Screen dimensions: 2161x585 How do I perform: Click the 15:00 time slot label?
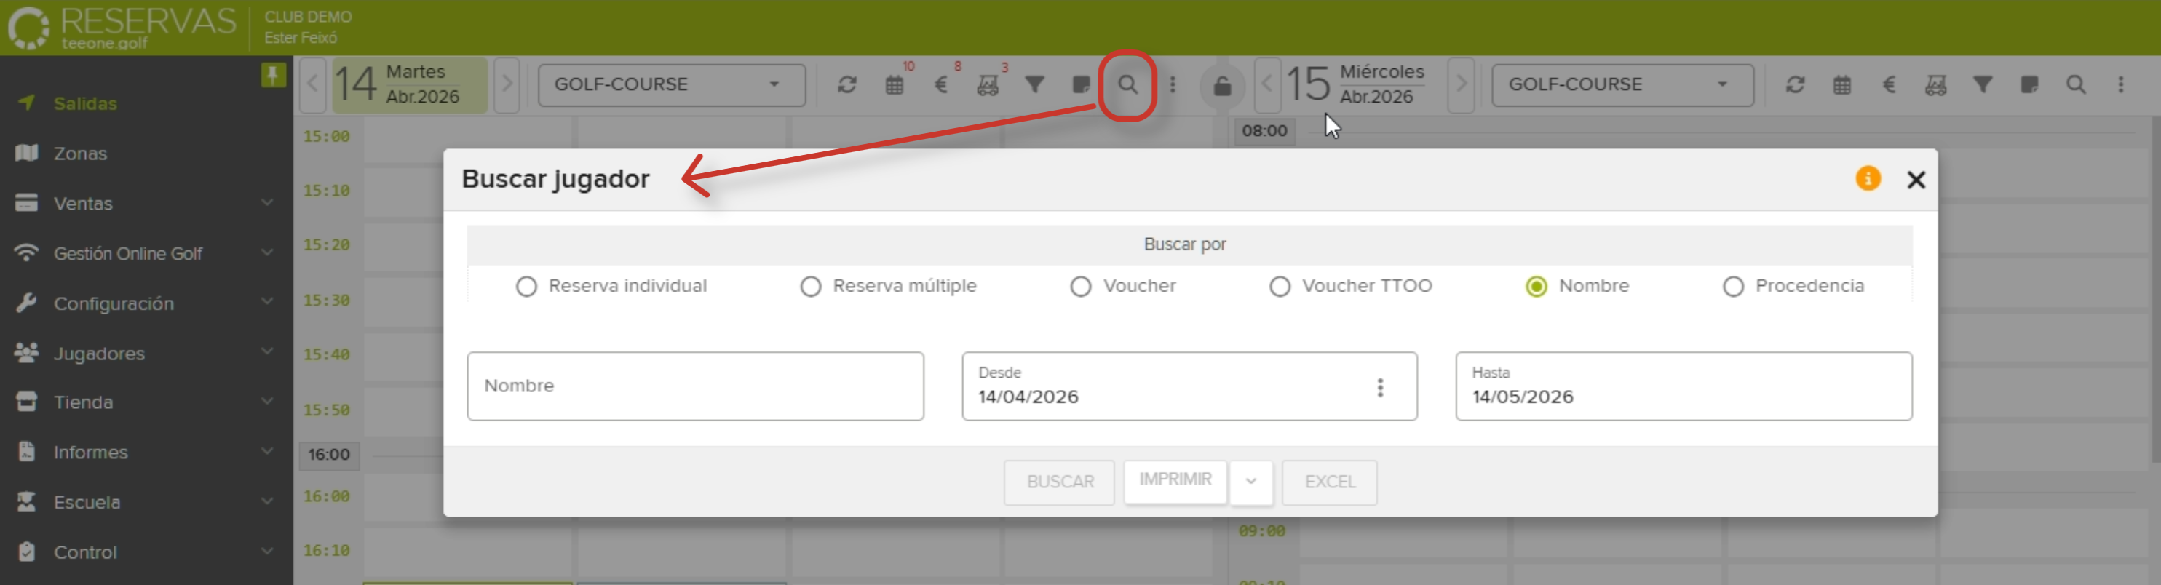[326, 137]
